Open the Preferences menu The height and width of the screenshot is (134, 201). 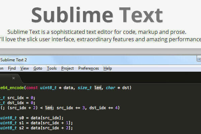(x=88, y=68)
